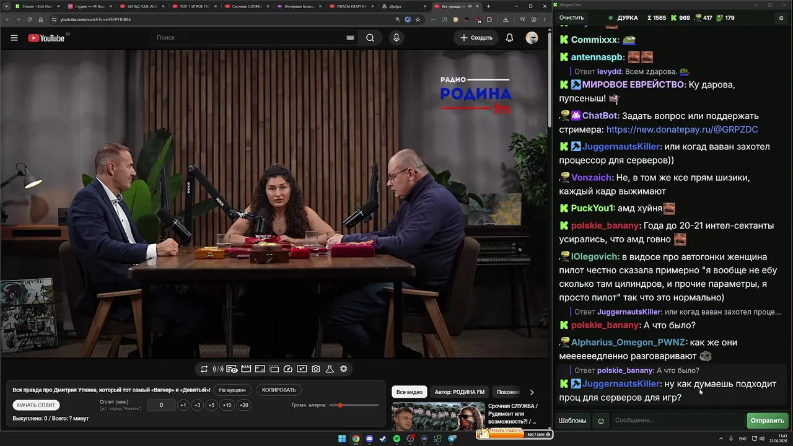Click the add-screen plus icon in the stream toolbar
Viewport: 793px width, 446px height.
pos(302,369)
